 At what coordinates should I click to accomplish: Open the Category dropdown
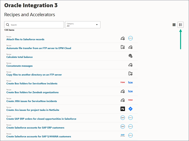click(83, 25)
